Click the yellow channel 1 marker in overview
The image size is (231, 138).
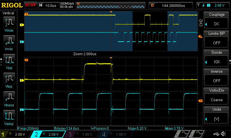pyautogui.click(x=22, y=25)
